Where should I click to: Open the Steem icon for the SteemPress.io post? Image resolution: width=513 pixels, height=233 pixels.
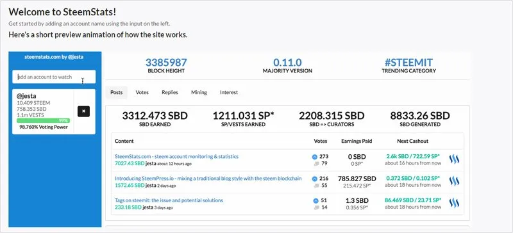pos(454,181)
